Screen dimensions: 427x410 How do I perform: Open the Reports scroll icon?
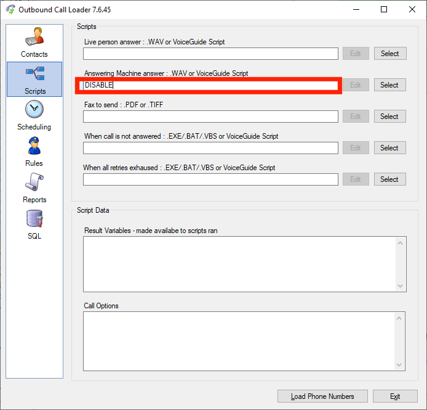click(34, 182)
